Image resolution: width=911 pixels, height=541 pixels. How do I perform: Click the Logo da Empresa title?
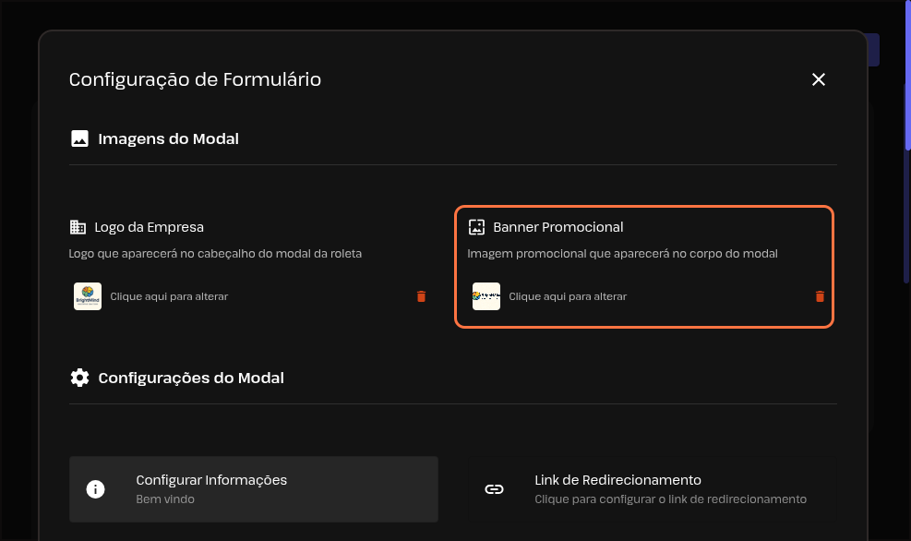coord(149,227)
